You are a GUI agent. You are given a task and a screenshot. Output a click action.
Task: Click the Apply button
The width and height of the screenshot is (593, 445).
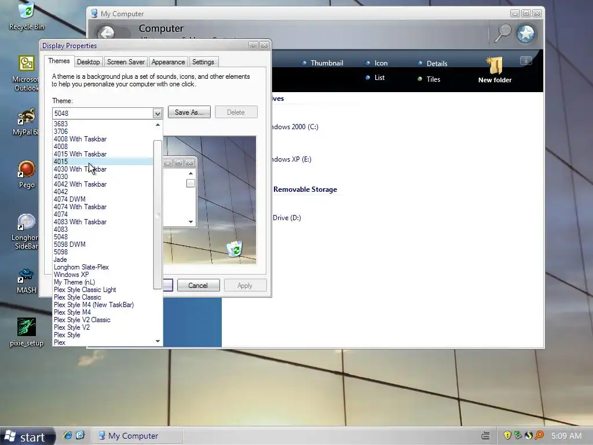click(245, 285)
